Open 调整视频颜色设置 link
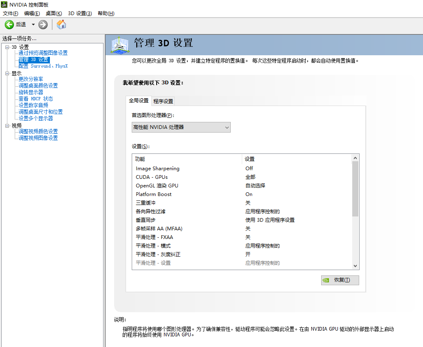The image size is (423, 347). (x=38, y=131)
